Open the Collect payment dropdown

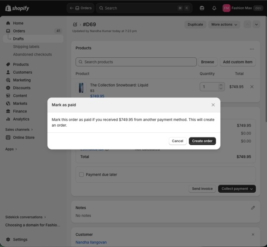237,189
